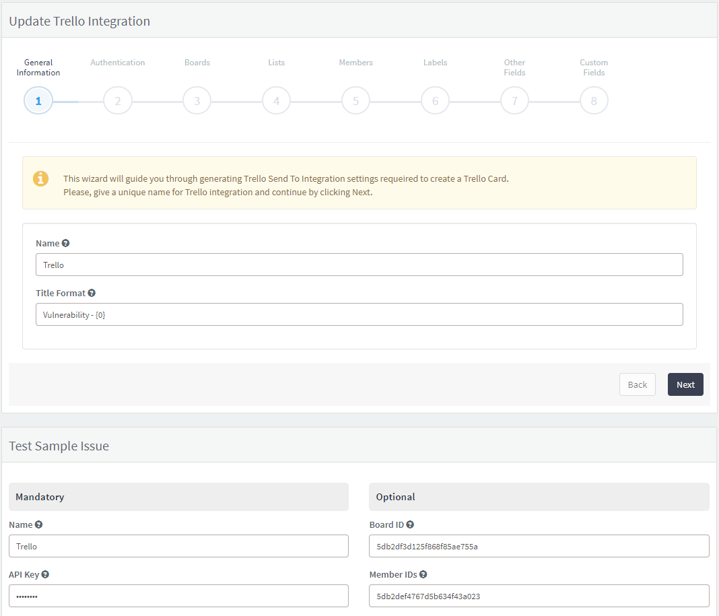Click the help icon beside Board ID
This screenshot has height=616, width=719.
(x=410, y=524)
